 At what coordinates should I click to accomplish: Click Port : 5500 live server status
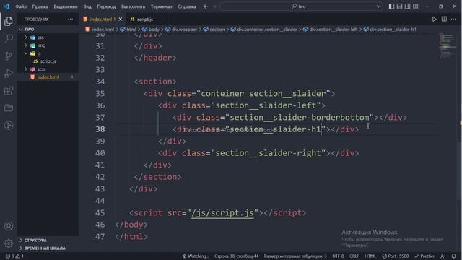(x=395, y=256)
